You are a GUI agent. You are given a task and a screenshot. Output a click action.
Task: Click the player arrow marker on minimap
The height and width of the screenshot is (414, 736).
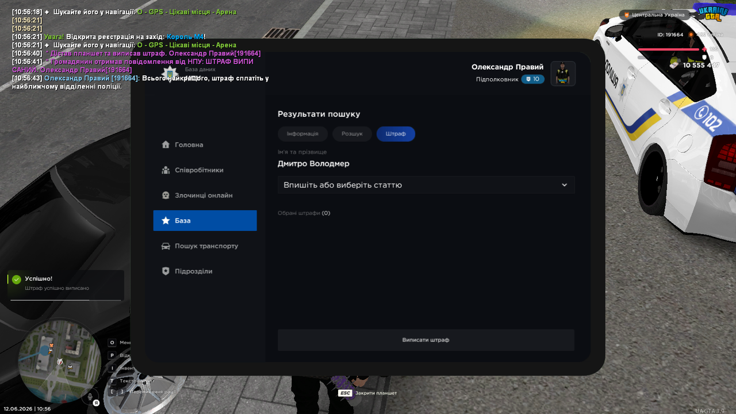click(59, 362)
